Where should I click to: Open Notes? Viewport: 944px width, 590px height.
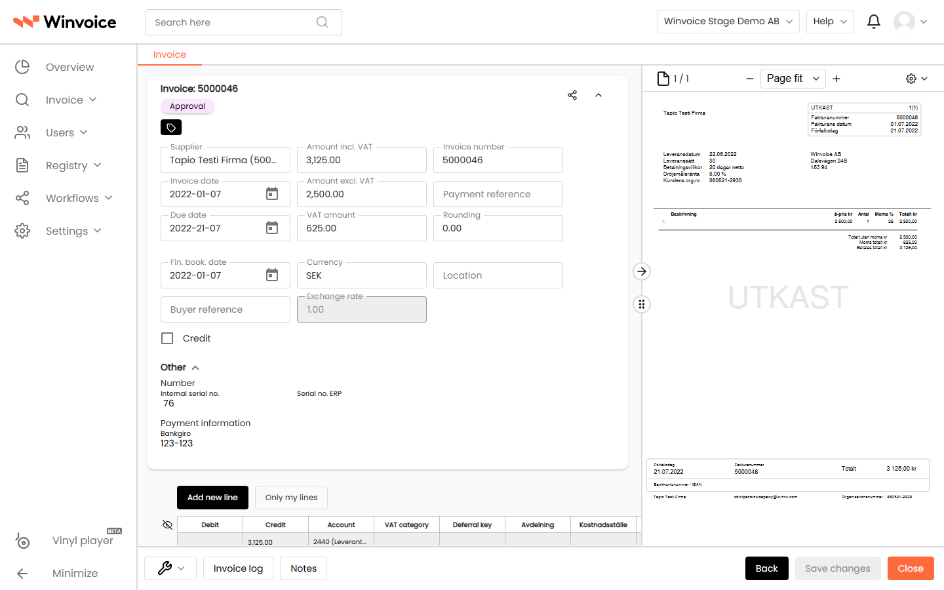pyautogui.click(x=304, y=568)
